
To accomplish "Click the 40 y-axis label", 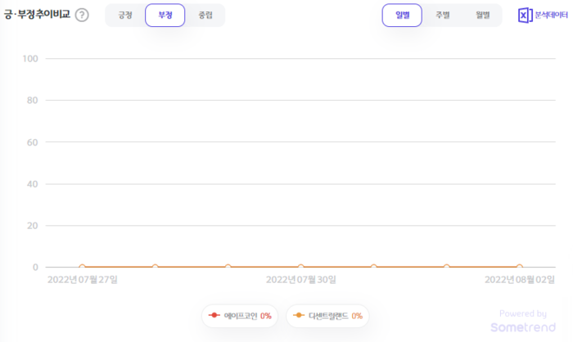I will click(32, 184).
